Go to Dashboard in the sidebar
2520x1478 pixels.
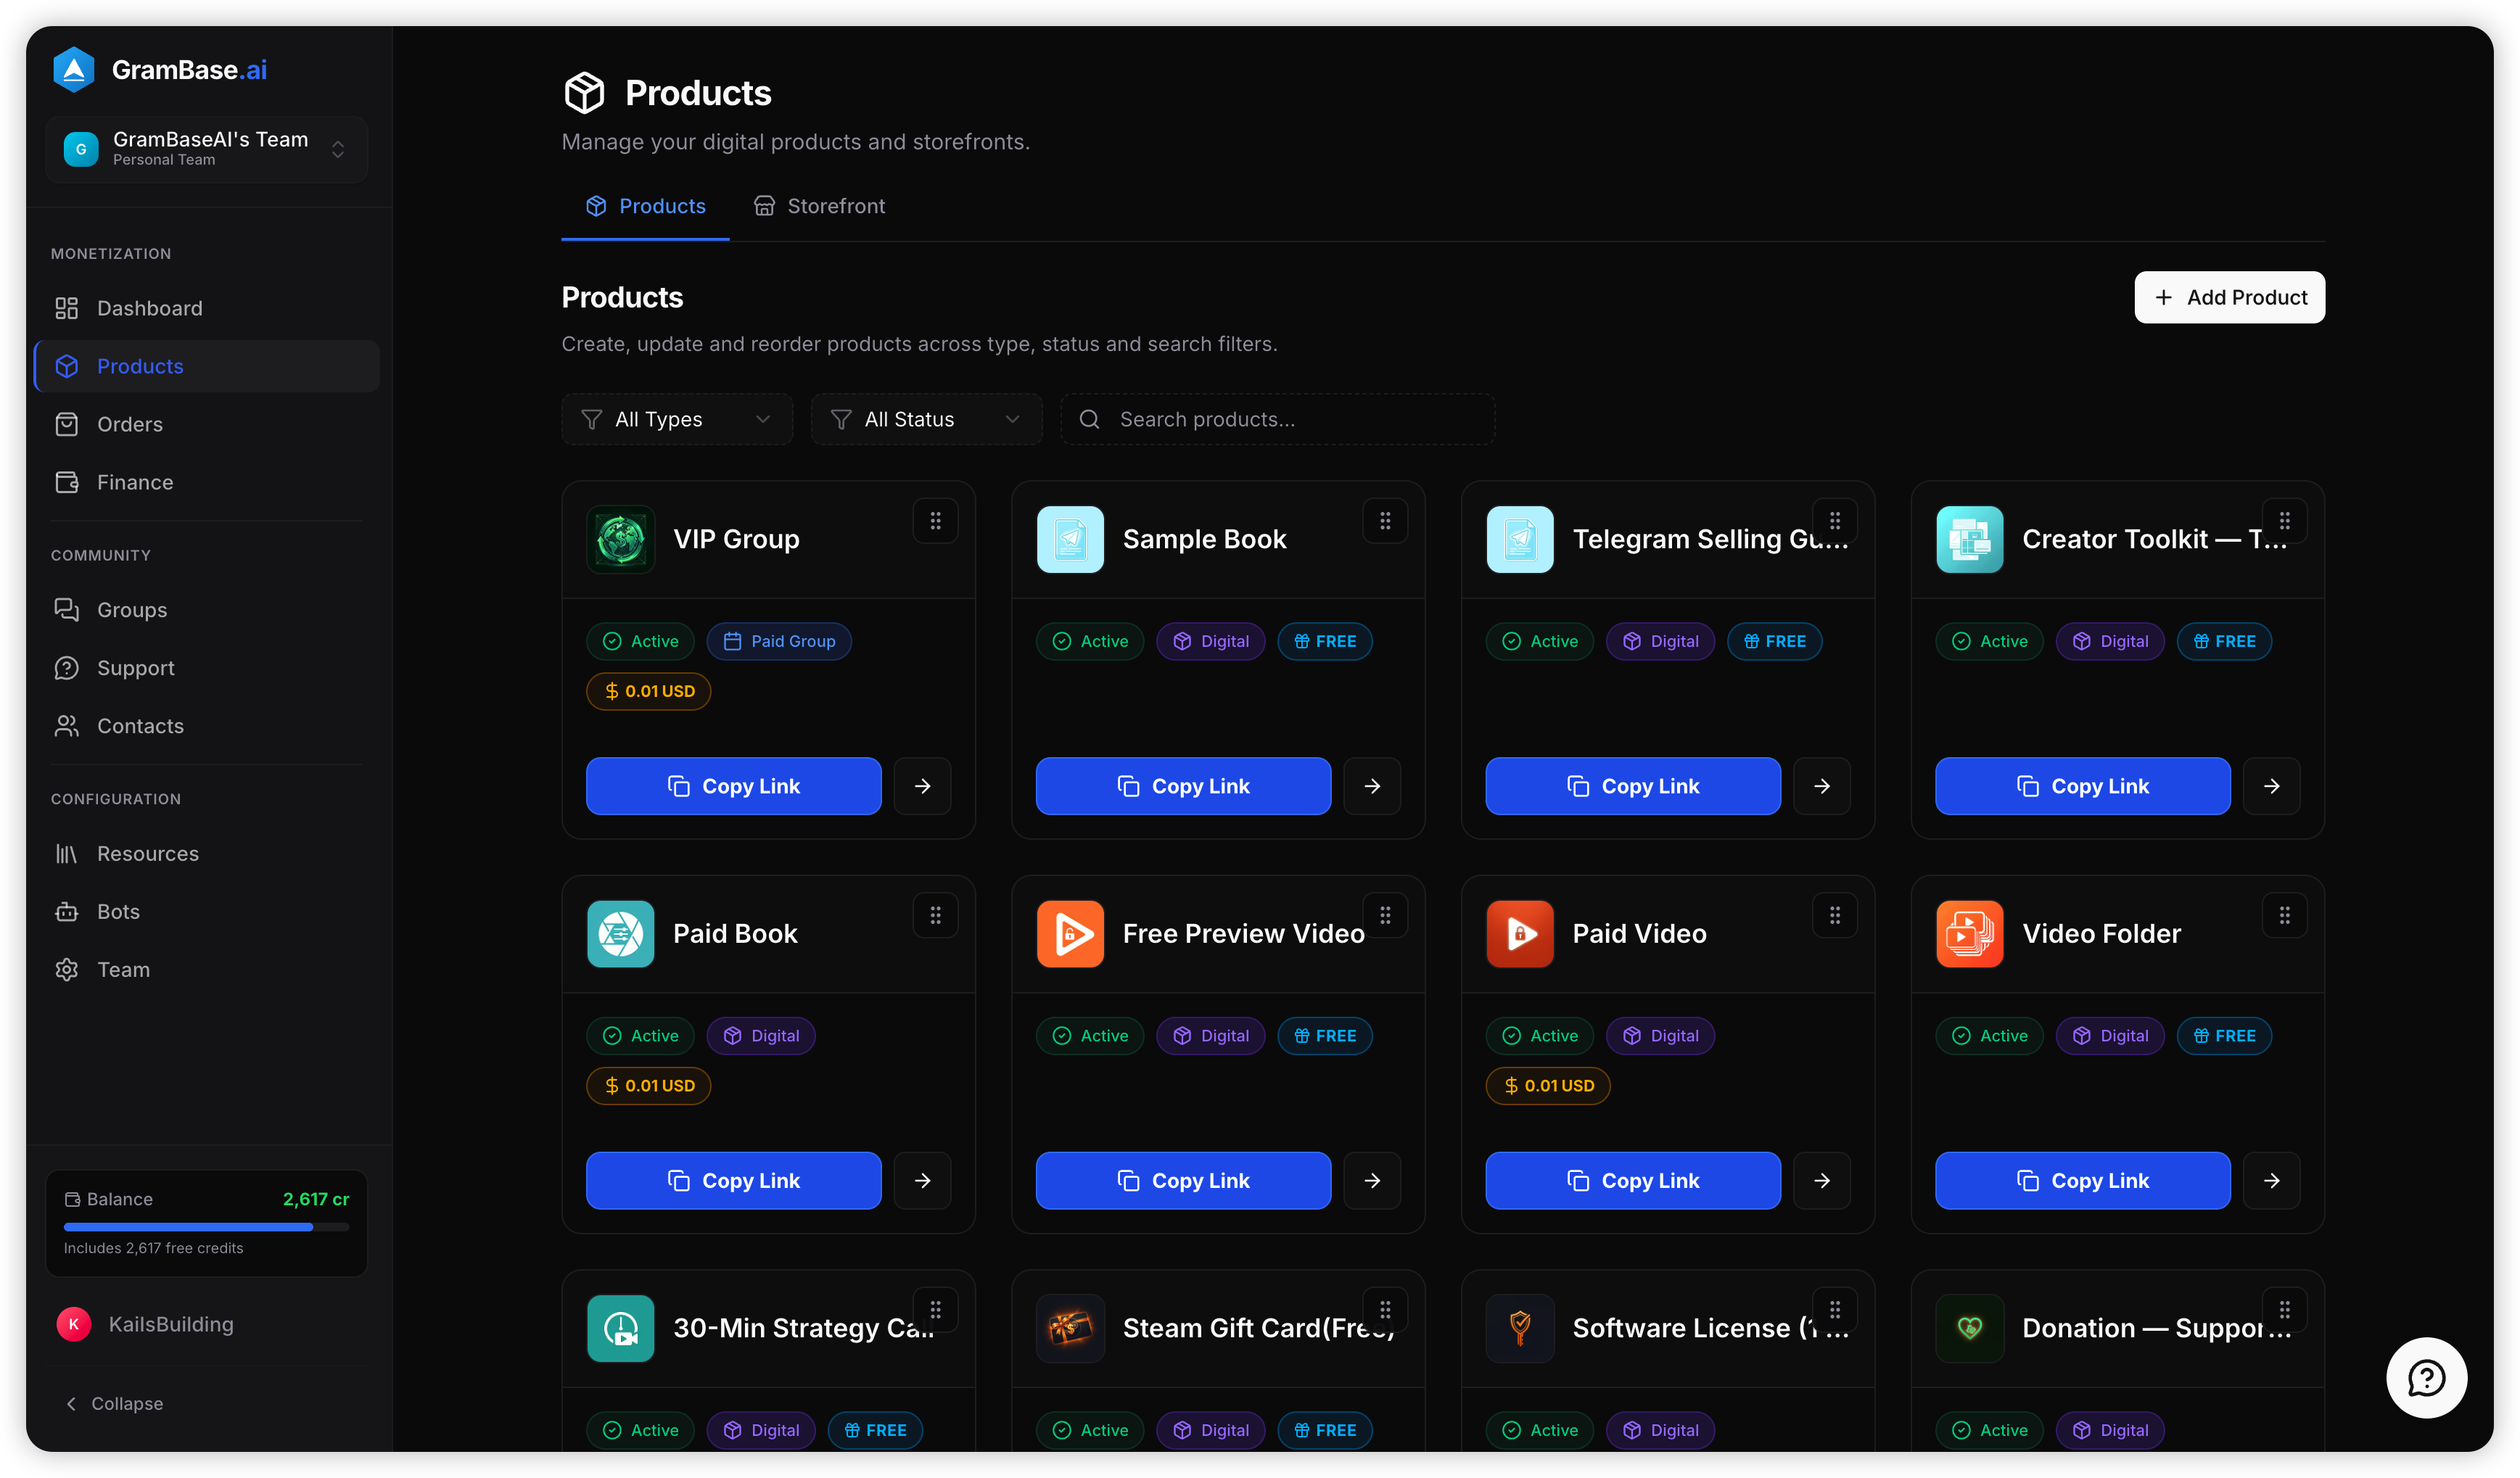207,308
